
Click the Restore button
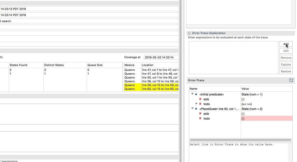286,71
